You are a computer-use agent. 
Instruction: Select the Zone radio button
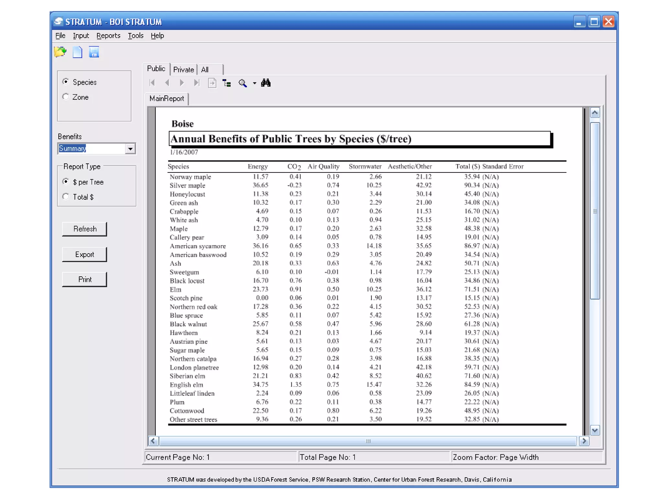coord(66,97)
